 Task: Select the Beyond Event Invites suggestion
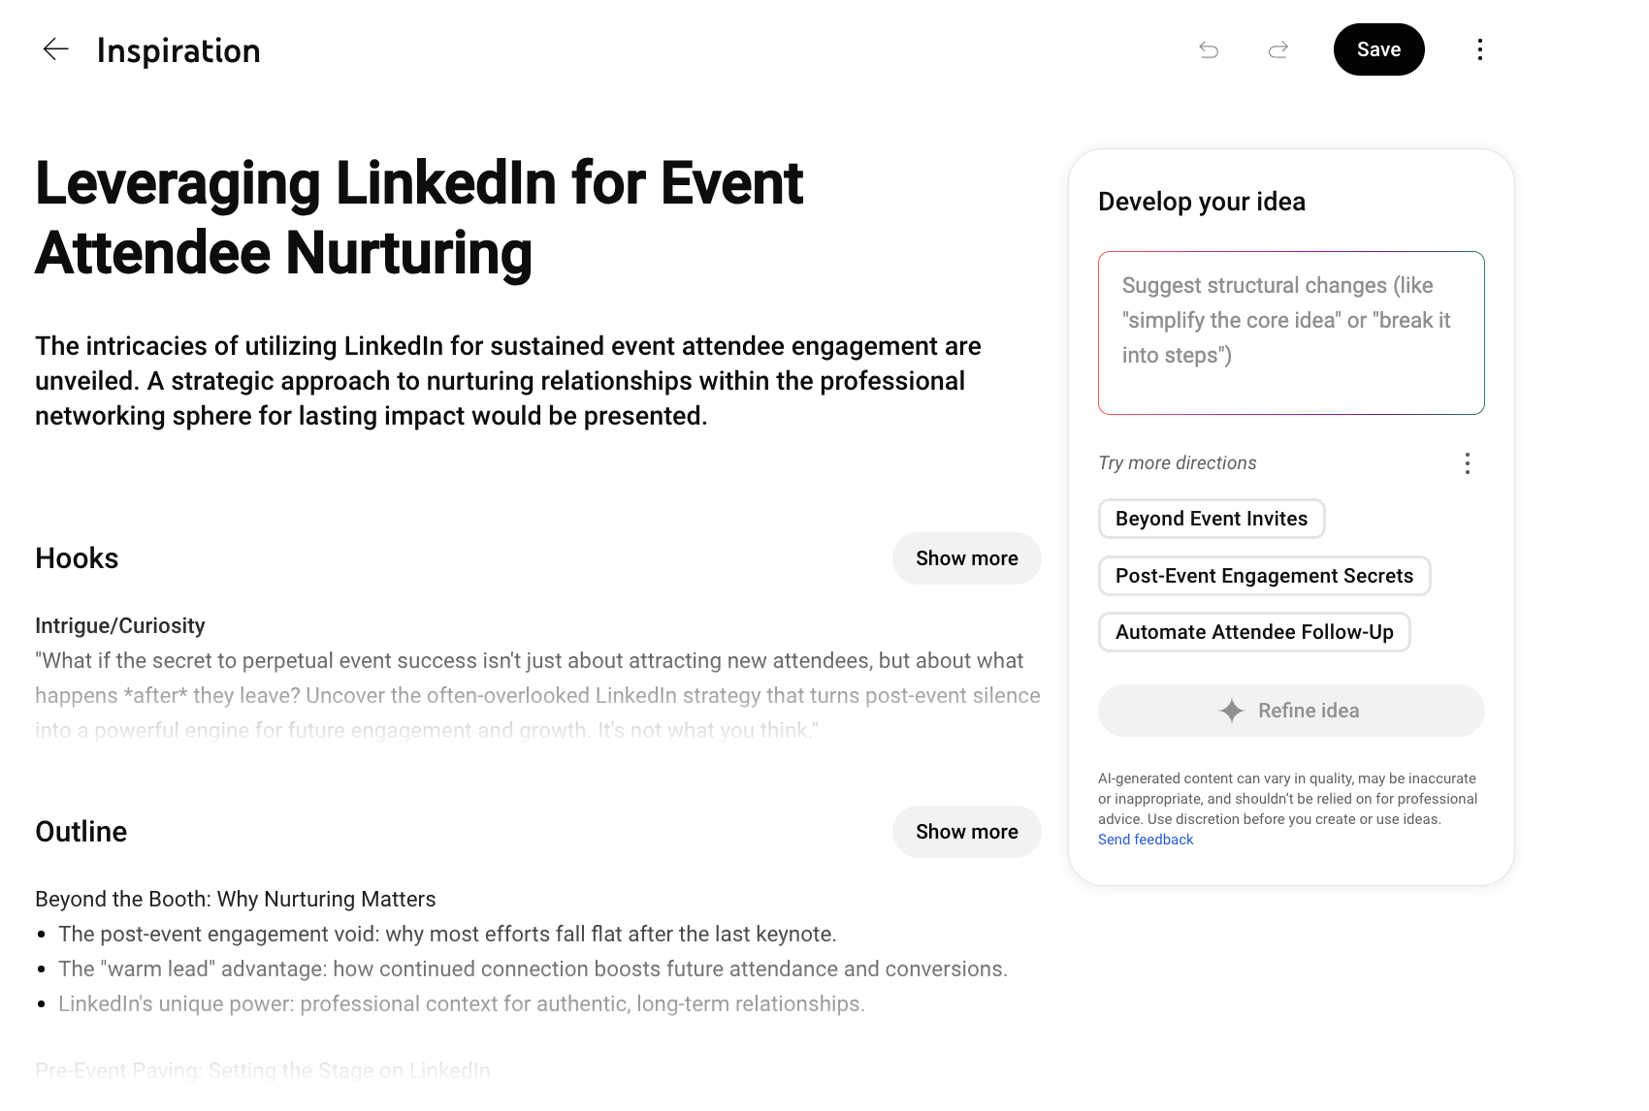(1212, 519)
